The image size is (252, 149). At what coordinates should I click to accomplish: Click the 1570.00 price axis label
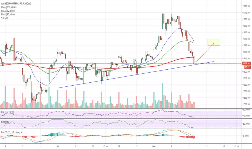tap(246, 104)
